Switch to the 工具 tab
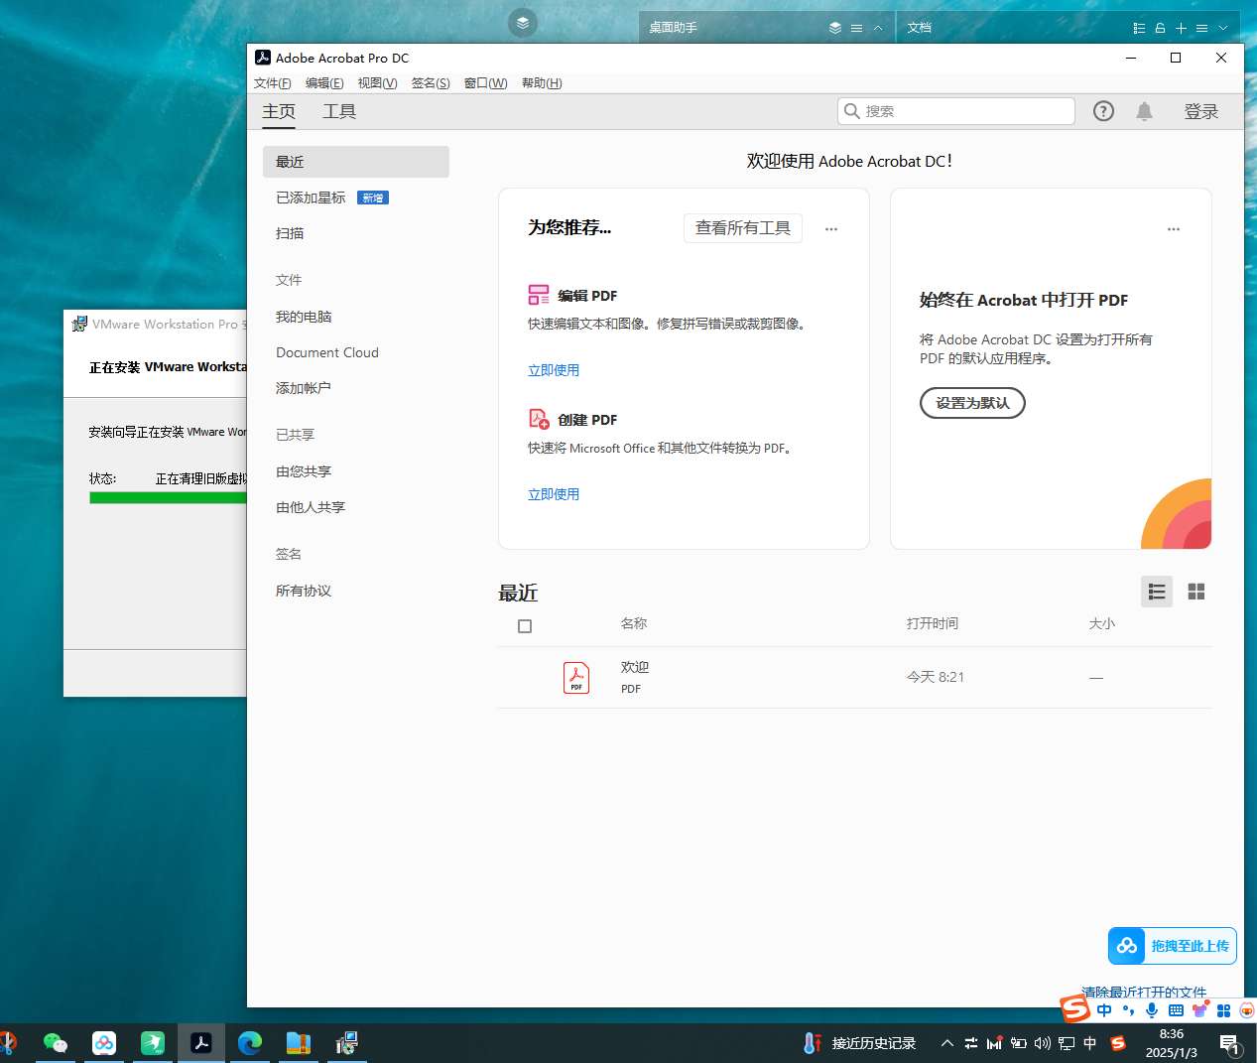1257x1063 pixels. [339, 111]
